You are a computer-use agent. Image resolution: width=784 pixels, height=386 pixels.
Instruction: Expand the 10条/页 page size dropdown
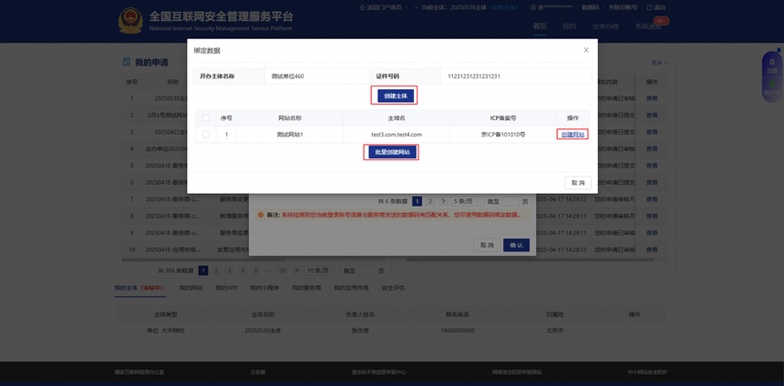320,270
